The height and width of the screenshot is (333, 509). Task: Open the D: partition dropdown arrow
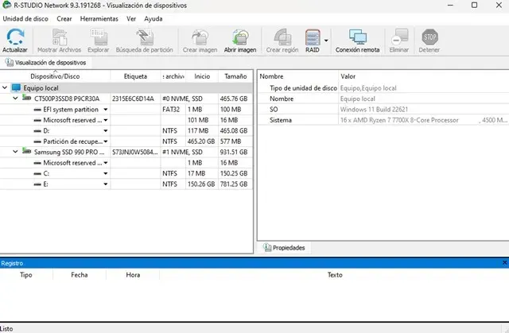106,131
